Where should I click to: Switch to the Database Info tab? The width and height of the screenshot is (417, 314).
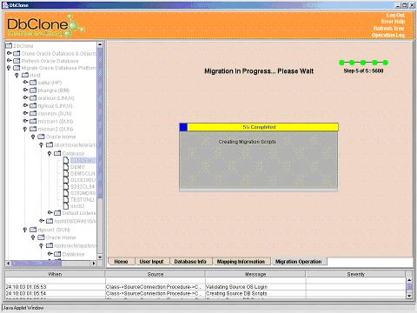190,262
